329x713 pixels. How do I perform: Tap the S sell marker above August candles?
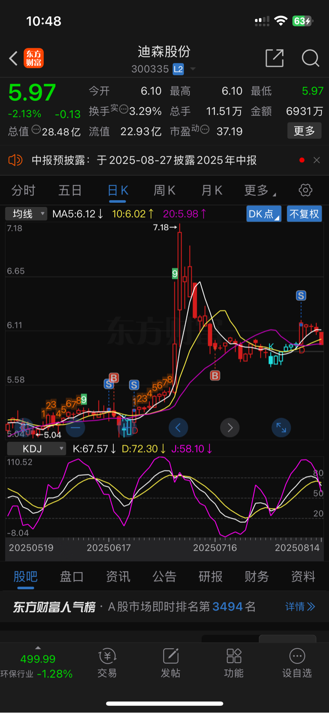click(x=301, y=295)
